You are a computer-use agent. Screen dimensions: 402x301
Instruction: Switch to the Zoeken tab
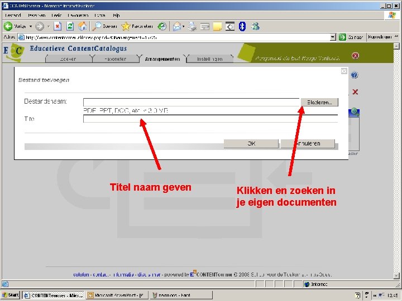click(68, 59)
